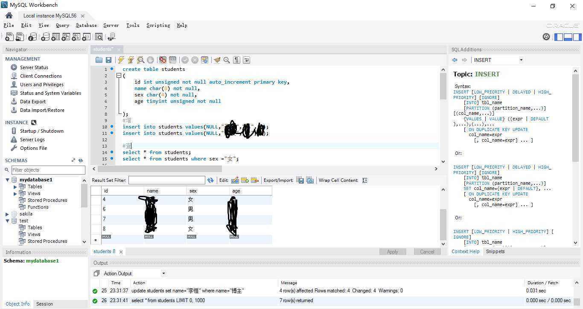
Task: Rollback transaction X icon
Action: (x=195, y=60)
